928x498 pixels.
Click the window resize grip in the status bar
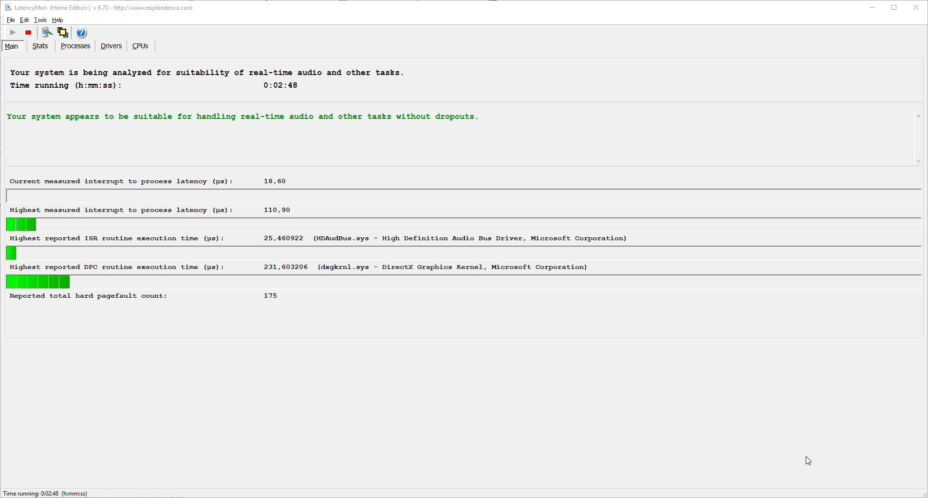pyautogui.click(x=924, y=494)
